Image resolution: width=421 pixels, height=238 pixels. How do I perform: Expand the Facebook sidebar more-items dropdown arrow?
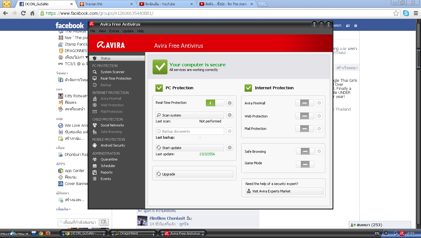[x=70, y=209]
